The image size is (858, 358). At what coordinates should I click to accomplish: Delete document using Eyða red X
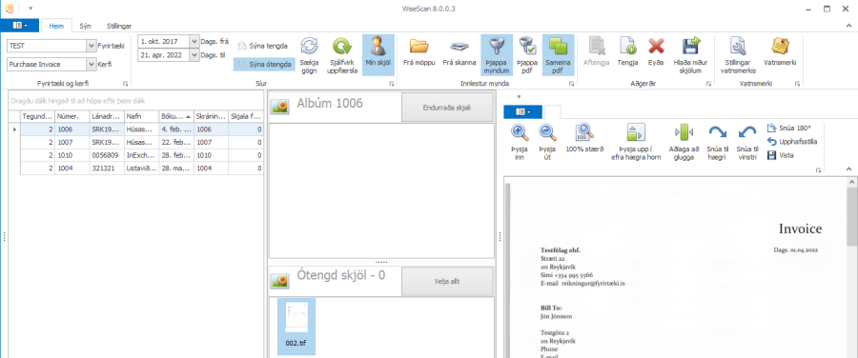pos(656,52)
